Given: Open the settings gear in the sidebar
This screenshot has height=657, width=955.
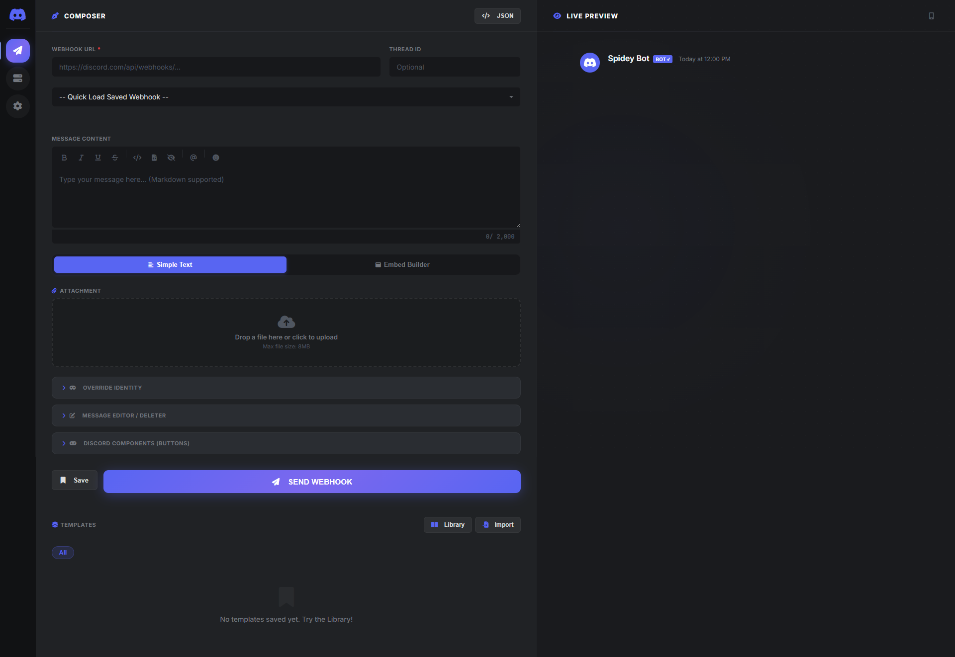Looking at the screenshot, I should 18,106.
